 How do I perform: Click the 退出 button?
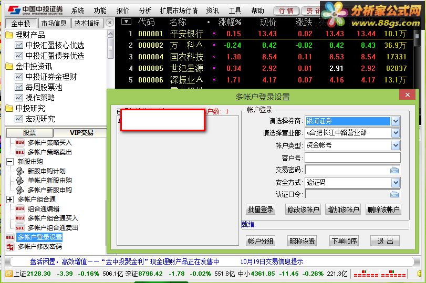coord(385,241)
